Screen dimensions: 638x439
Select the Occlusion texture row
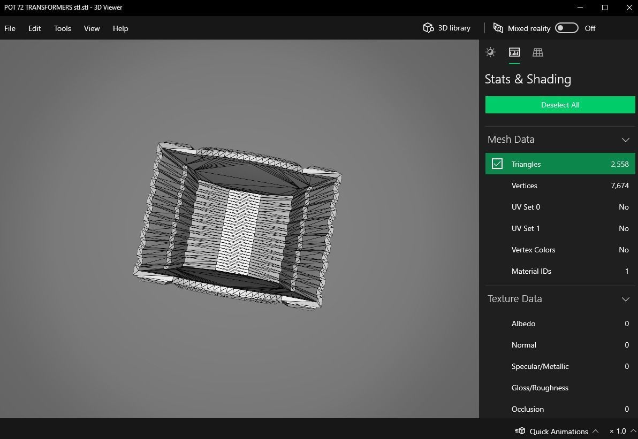point(560,409)
